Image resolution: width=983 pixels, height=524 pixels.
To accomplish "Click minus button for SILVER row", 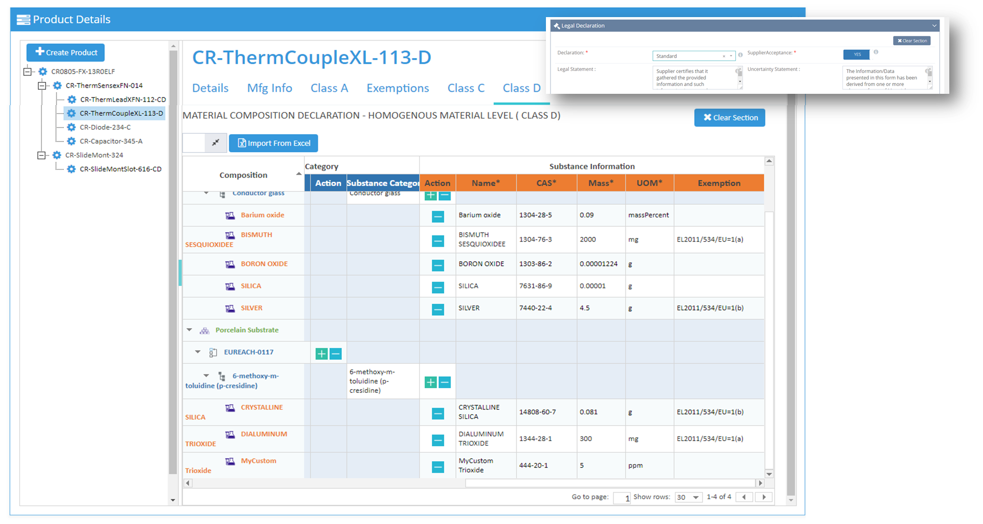I will 438,309.
